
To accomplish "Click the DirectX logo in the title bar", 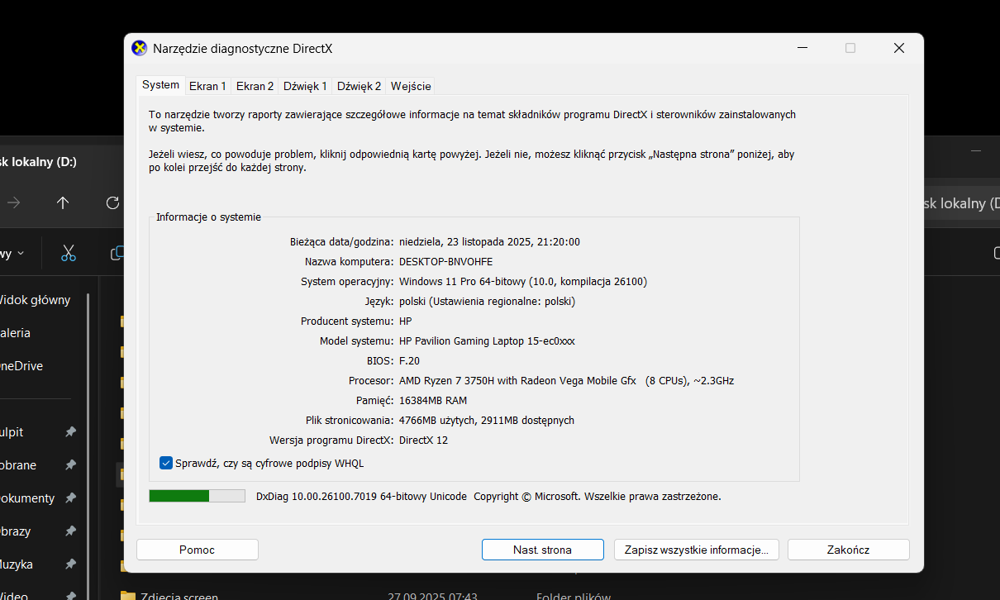I will pos(140,48).
